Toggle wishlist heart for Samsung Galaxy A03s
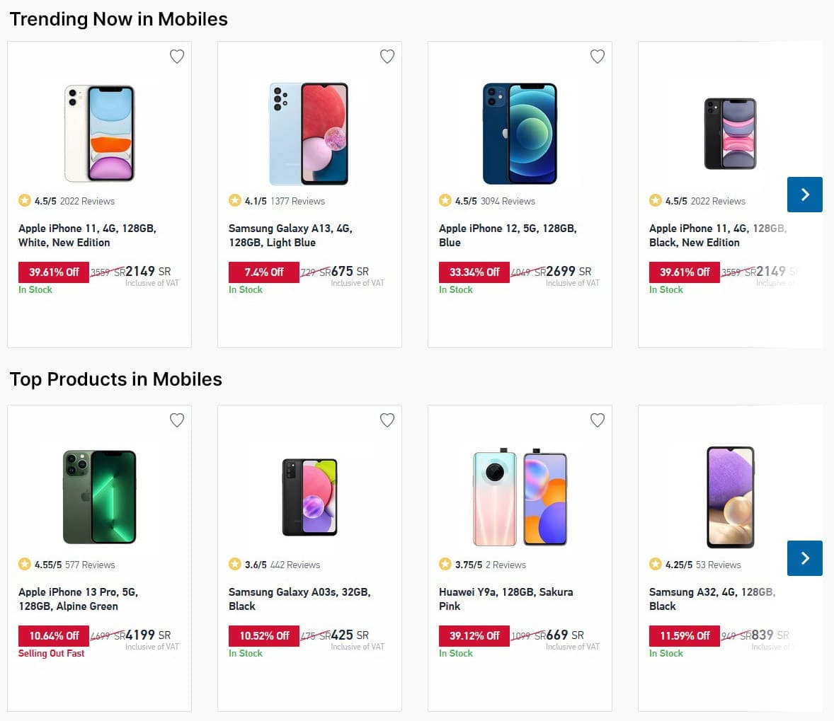834x721 pixels. [387, 420]
